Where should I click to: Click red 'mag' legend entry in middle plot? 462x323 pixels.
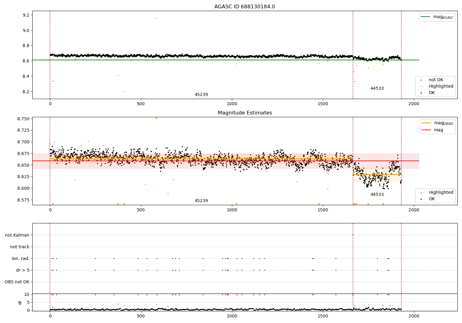439,130
